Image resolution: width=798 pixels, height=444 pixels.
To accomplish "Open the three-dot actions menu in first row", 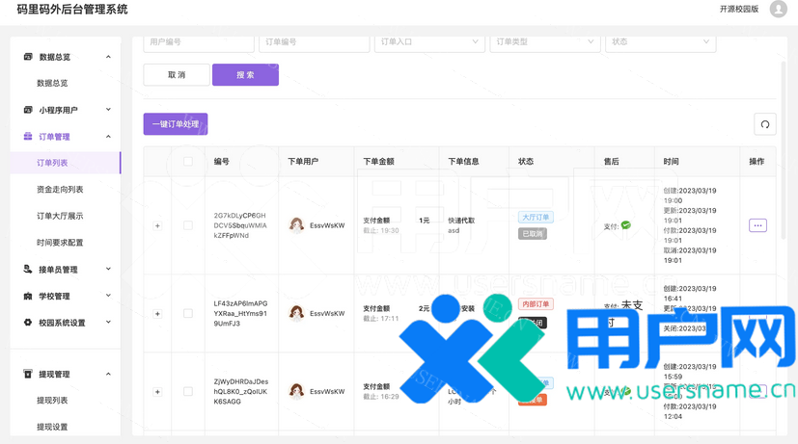I will [x=757, y=225].
